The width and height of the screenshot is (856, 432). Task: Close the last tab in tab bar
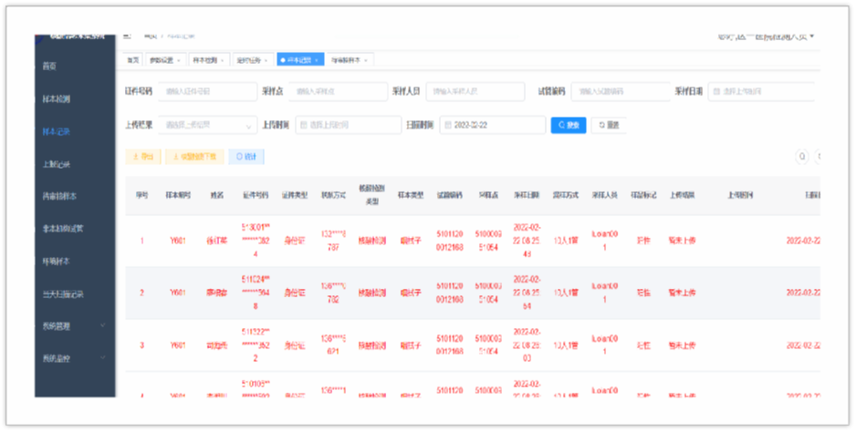[367, 60]
